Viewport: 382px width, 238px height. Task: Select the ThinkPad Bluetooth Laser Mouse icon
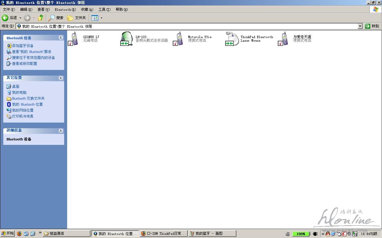[x=232, y=39]
